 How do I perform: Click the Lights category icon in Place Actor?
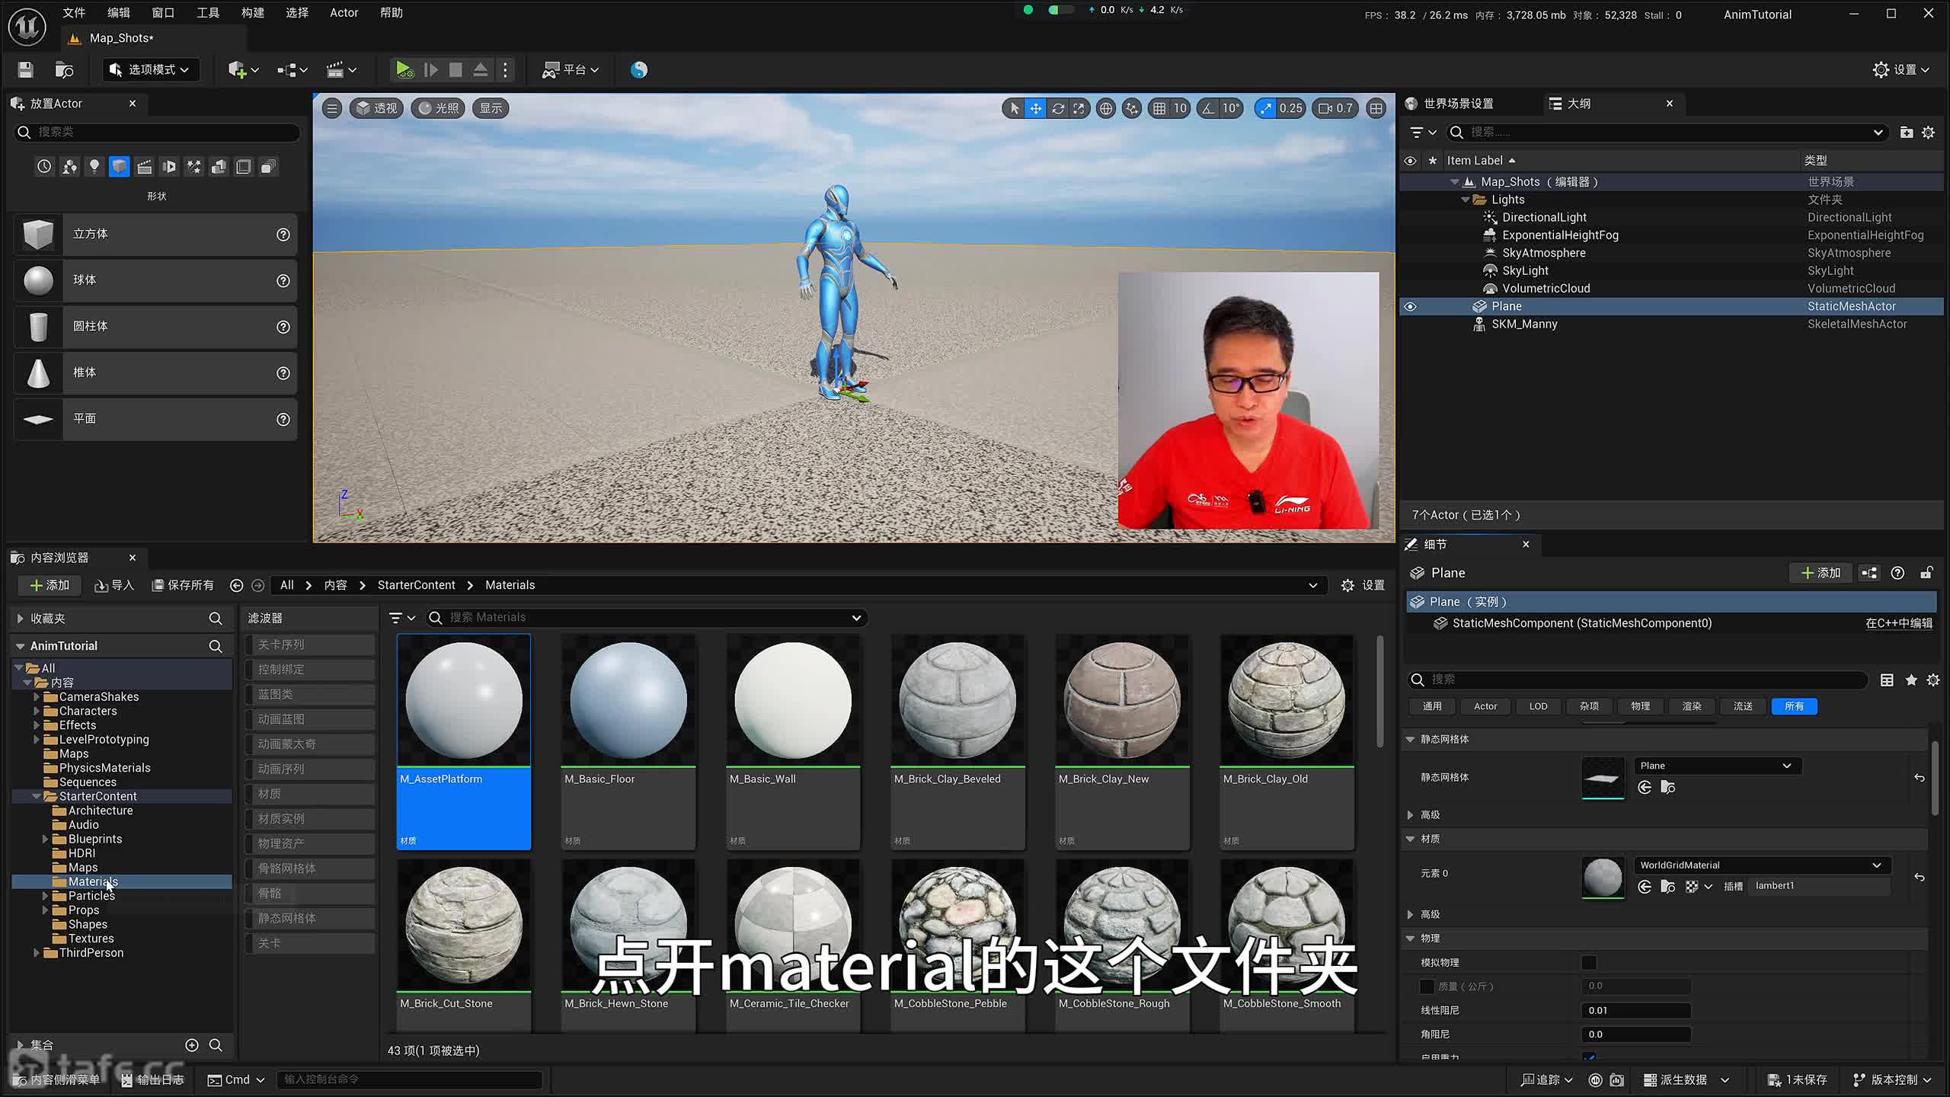click(94, 166)
